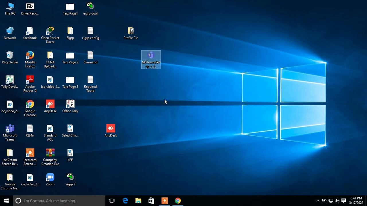Select the Adobe Reader XI icon
Screen dimensions: 367x206
[x=30, y=84]
